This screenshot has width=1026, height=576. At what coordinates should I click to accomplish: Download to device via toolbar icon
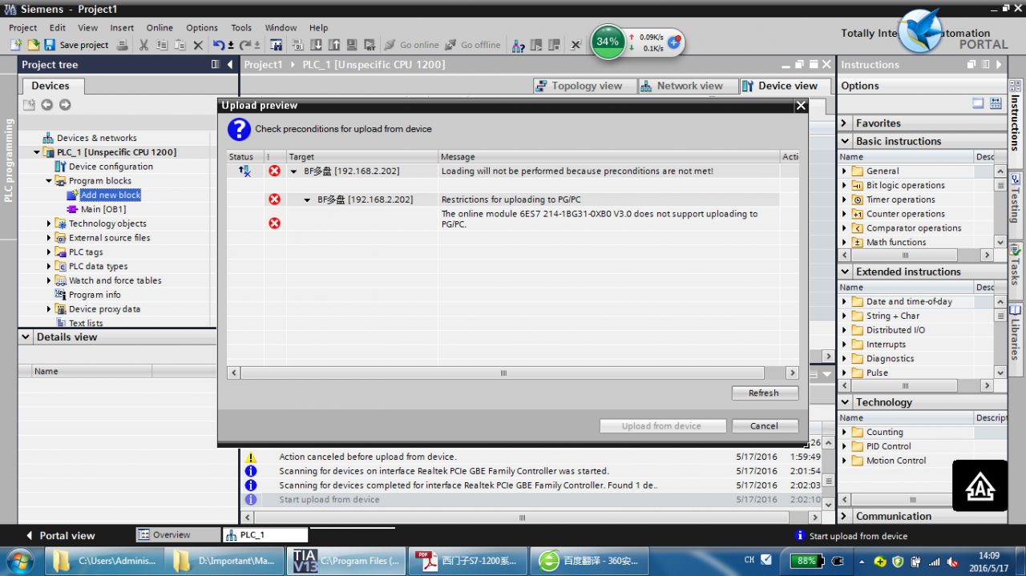(316, 45)
